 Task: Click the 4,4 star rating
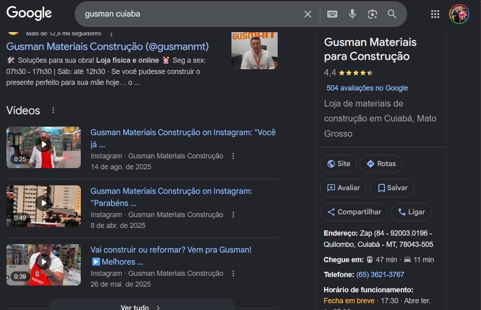[348, 73]
